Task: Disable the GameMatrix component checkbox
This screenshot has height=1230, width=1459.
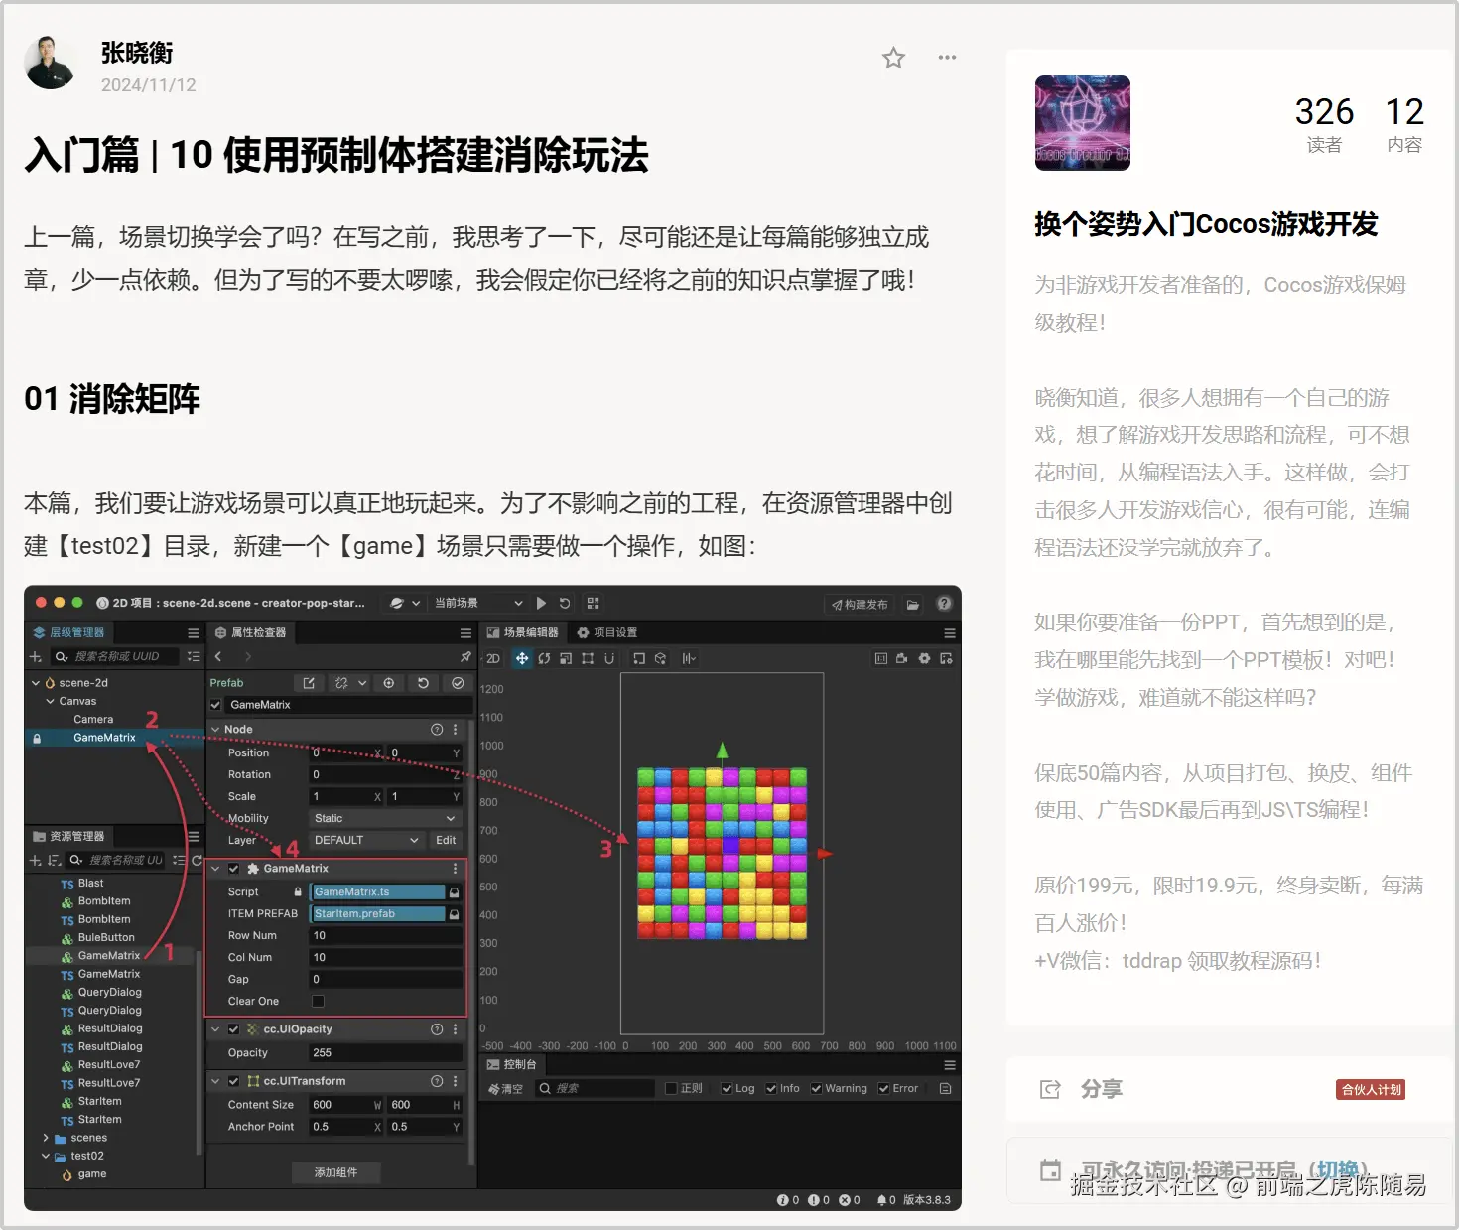Action: [234, 867]
